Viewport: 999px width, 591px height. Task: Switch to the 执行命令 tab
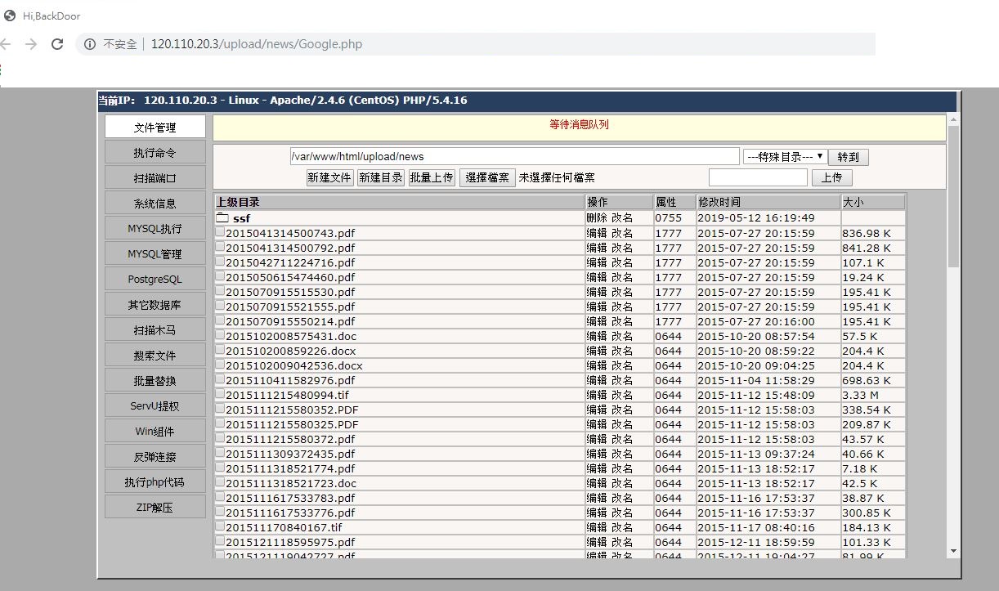[155, 153]
